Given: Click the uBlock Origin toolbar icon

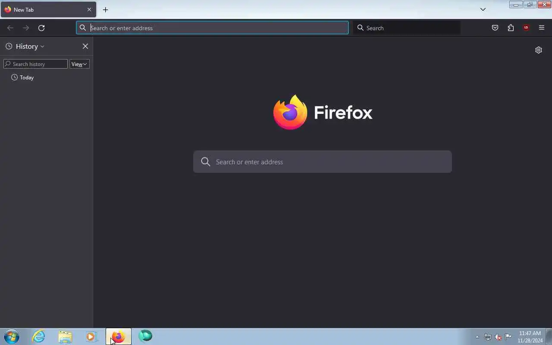Looking at the screenshot, I should coord(526,28).
